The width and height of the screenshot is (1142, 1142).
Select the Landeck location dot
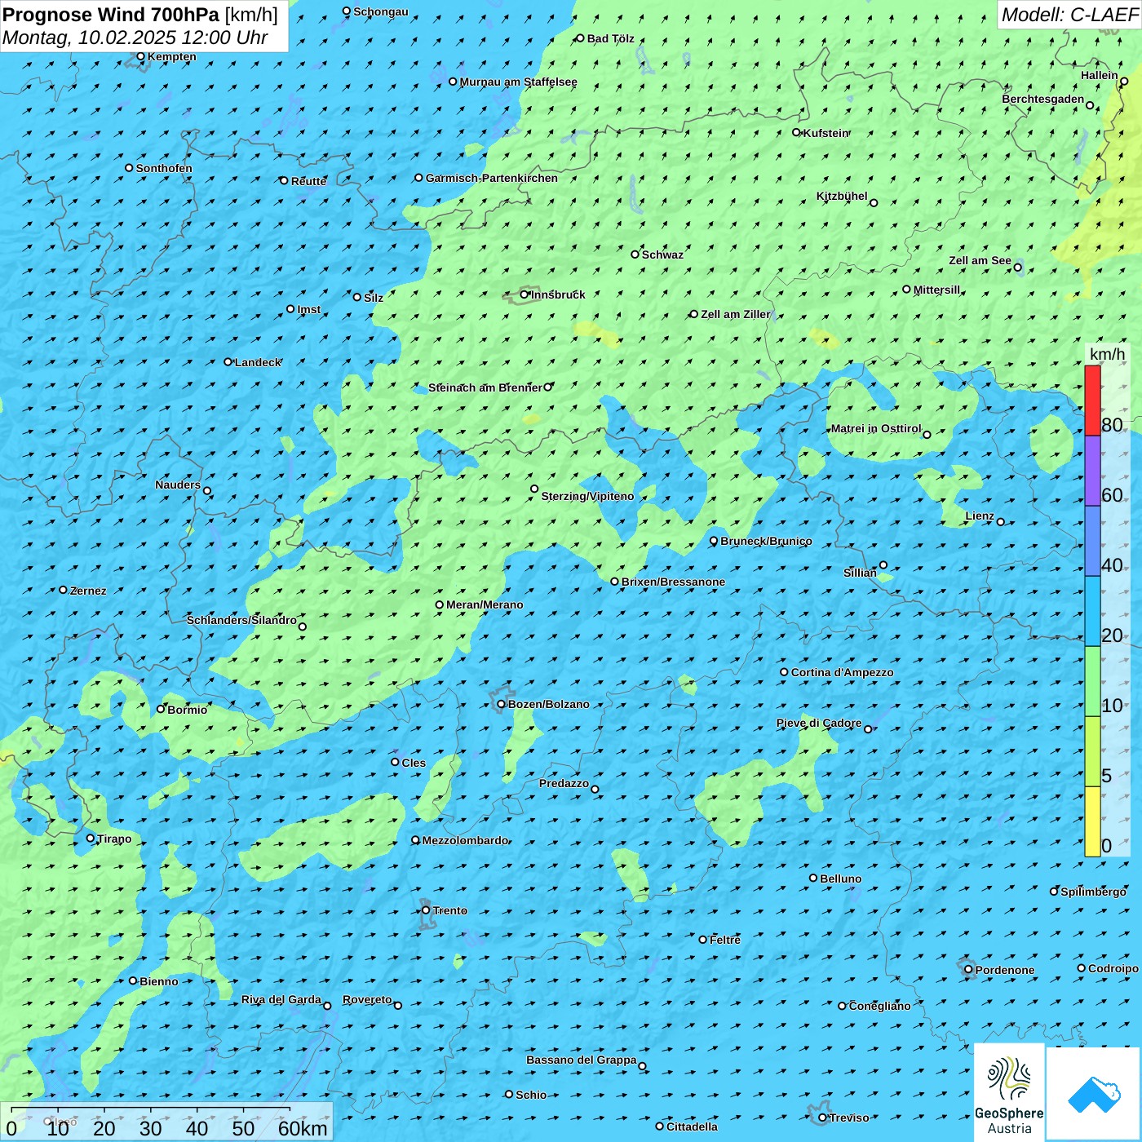pyautogui.click(x=228, y=362)
